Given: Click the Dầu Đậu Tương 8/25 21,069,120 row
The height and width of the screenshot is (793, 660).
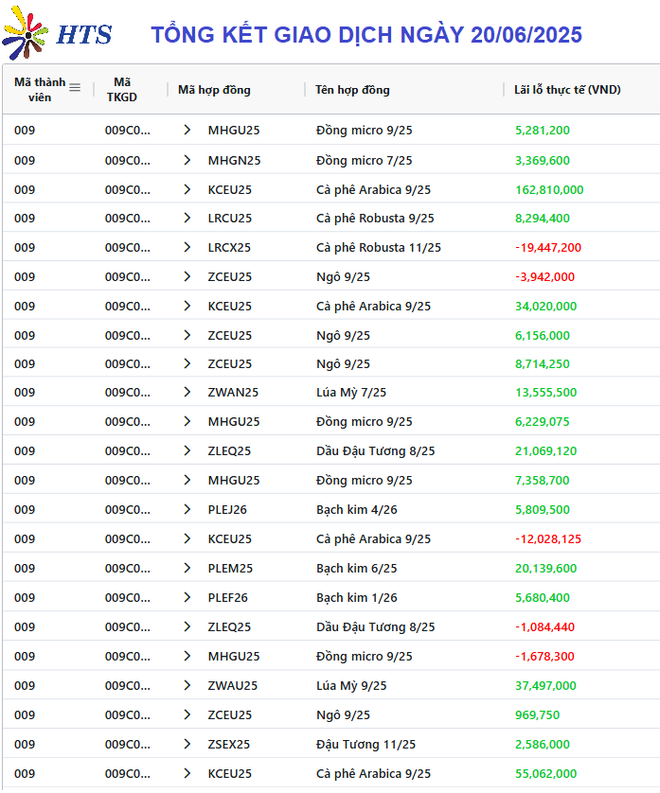Looking at the screenshot, I should coord(331,450).
